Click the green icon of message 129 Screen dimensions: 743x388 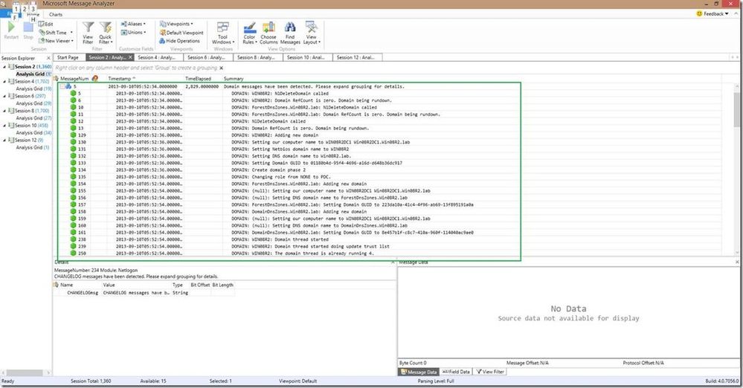[73, 135]
